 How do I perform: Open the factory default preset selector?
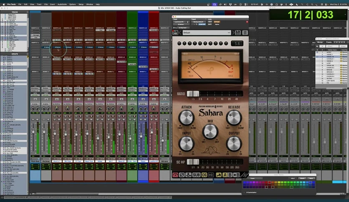(x=199, y=22)
